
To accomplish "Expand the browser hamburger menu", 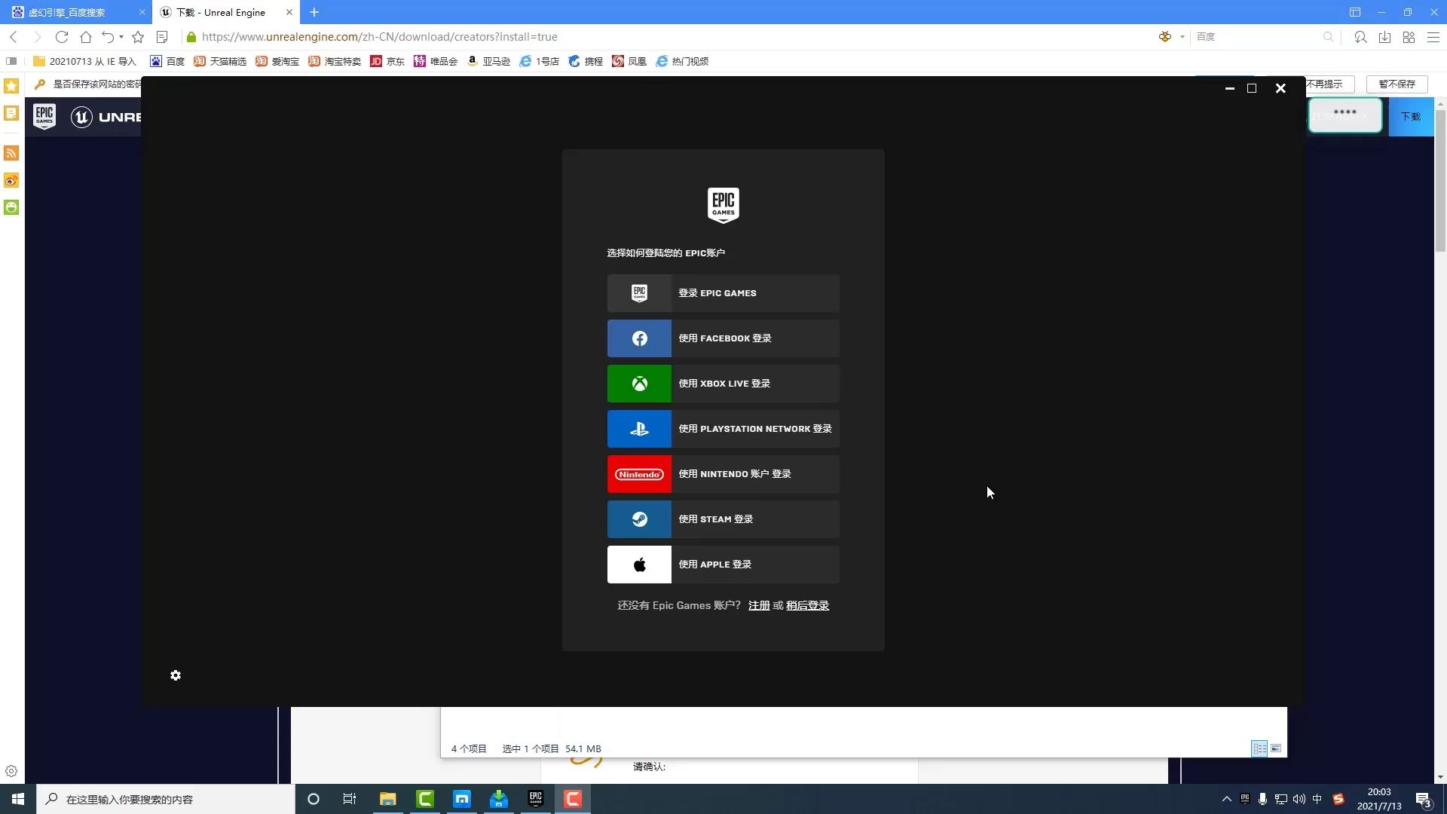I will pyautogui.click(x=1433, y=36).
